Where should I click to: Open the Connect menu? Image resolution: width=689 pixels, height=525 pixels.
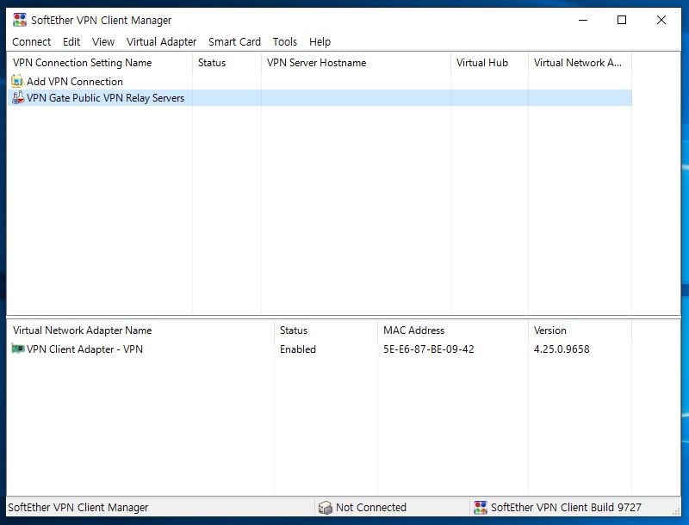click(31, 41)
